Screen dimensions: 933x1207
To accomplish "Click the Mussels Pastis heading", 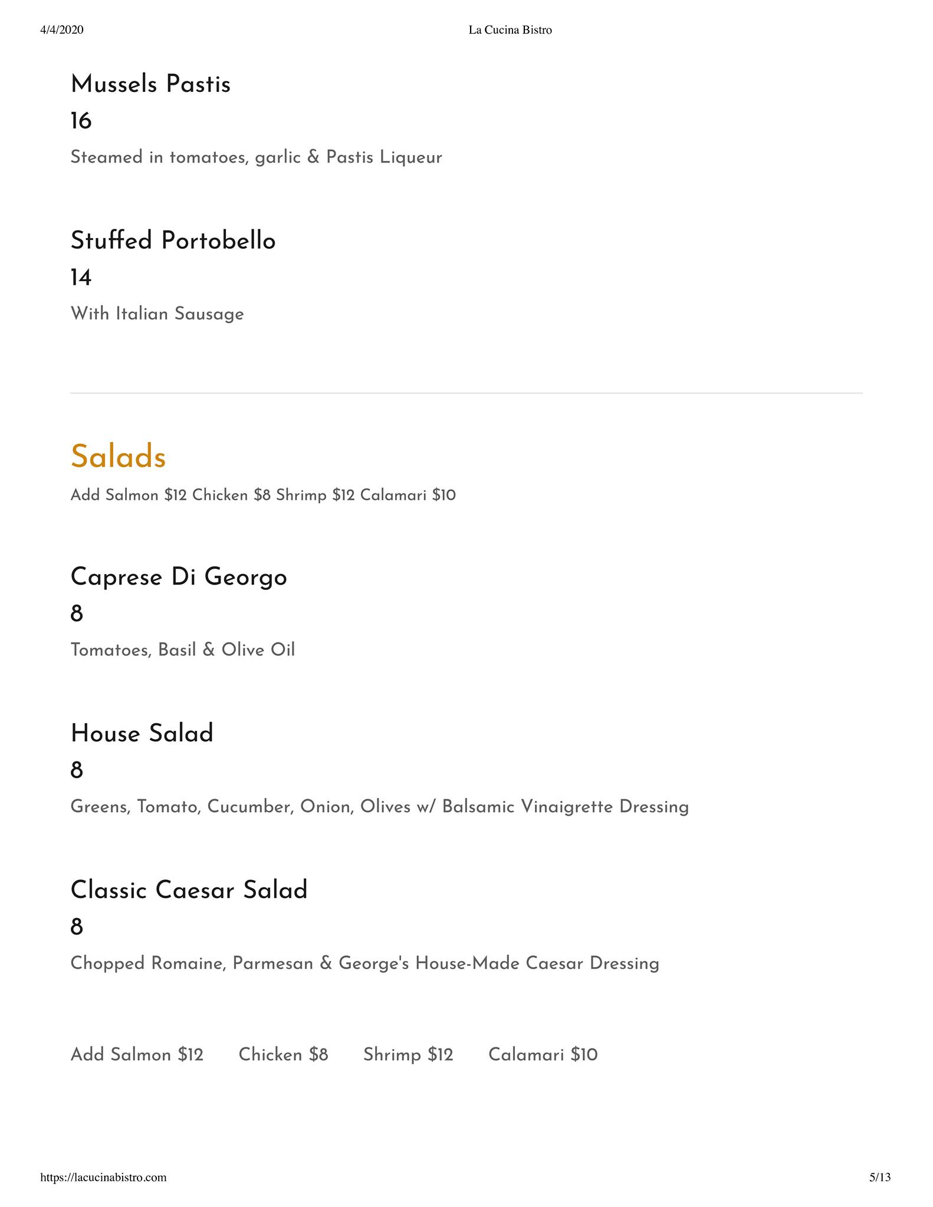I will click(150, 84).
